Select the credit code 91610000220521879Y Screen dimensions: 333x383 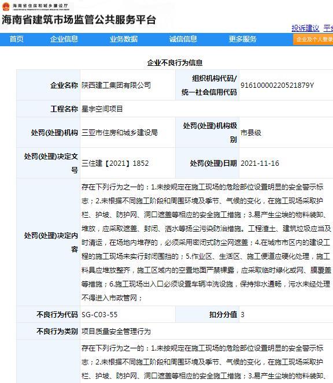[x=277, y=85]
